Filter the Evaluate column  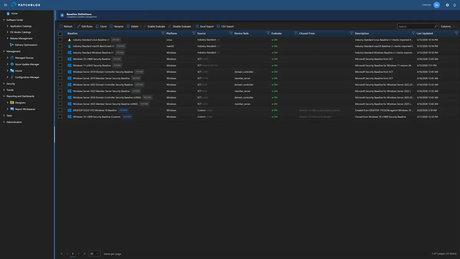[x=296, y=33]
